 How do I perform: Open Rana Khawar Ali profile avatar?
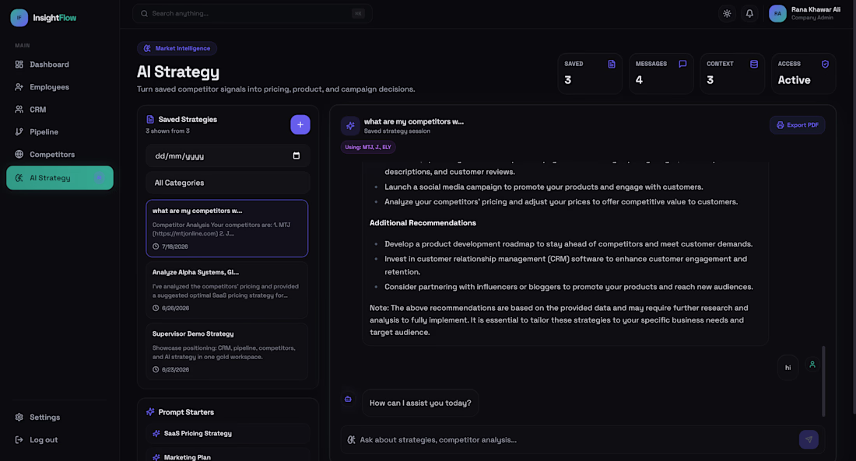[777, 14]
